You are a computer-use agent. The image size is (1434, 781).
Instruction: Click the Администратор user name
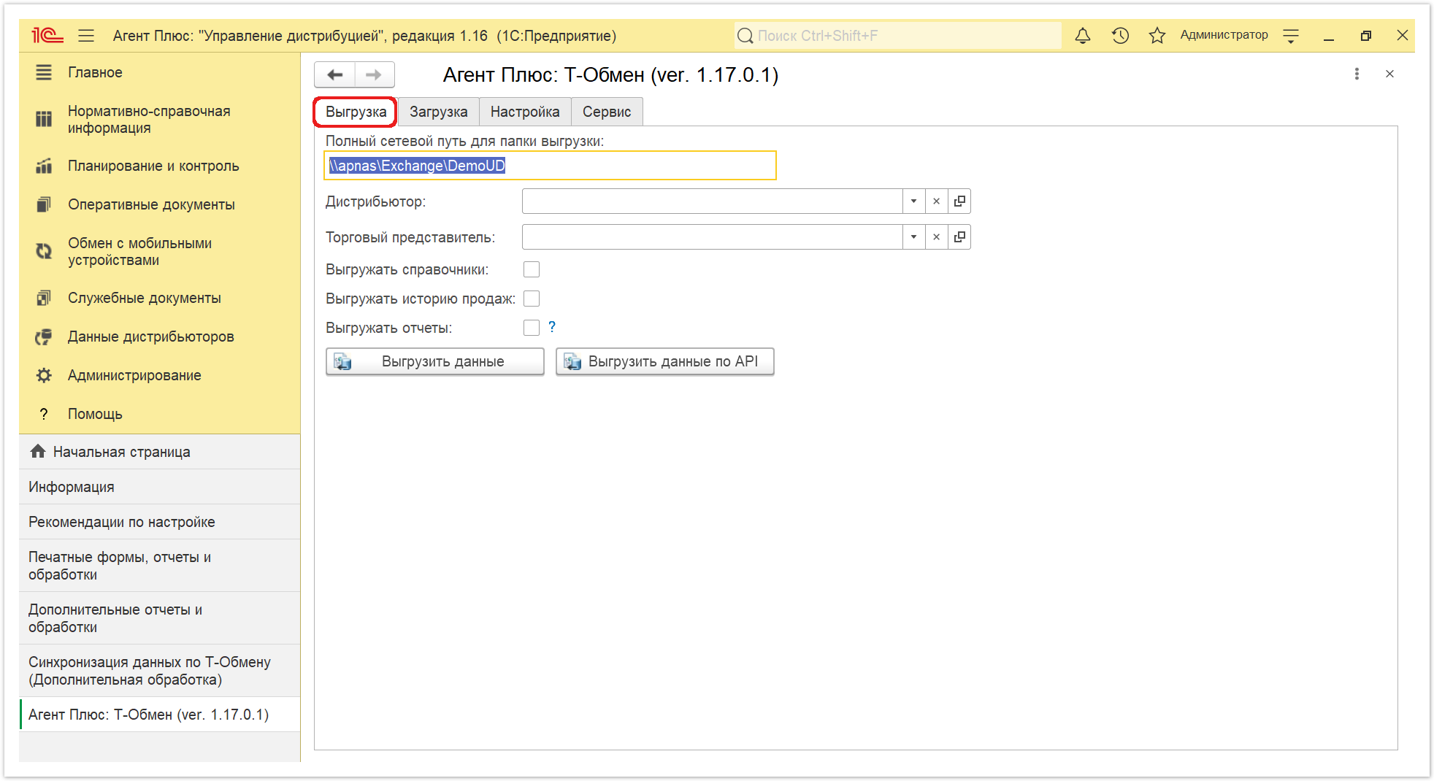click(x=1224, y=35)
